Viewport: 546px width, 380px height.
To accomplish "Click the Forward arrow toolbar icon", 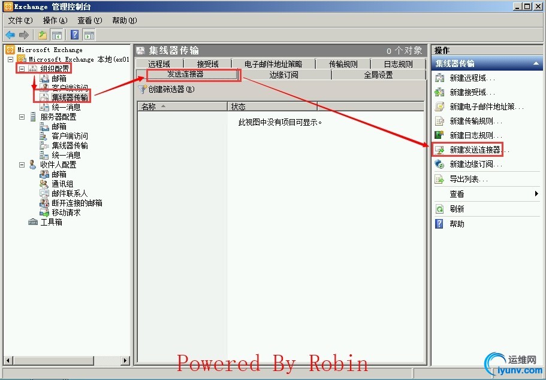I will click(24, 35).
